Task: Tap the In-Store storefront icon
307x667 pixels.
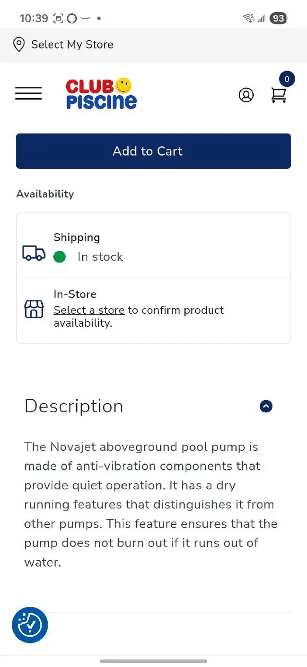Action: (34, 309)
